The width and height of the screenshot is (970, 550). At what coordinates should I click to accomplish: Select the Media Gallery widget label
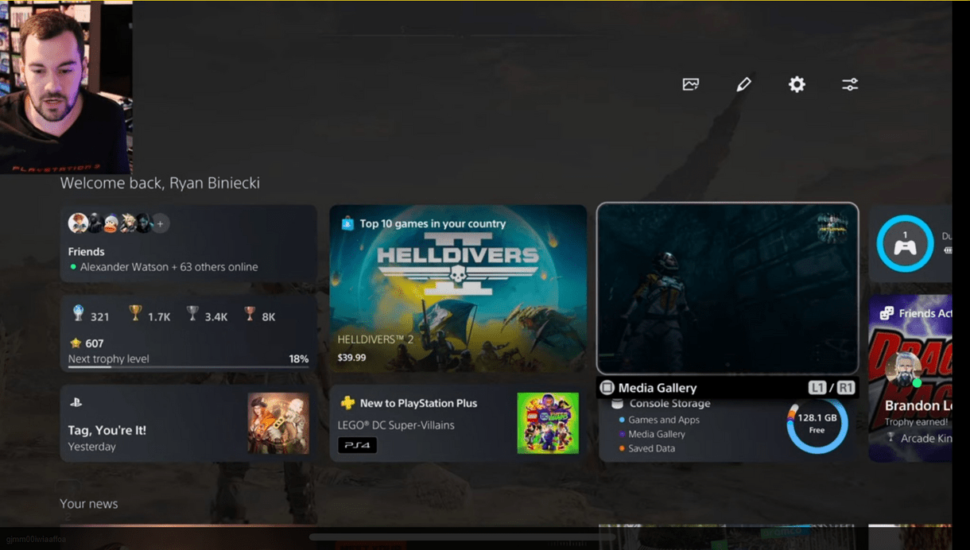point(658,388)
